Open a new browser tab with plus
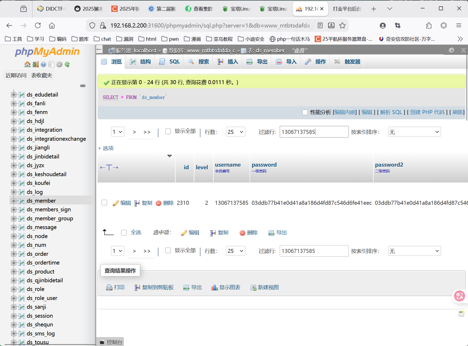The image size is (468, 346). click(x=374, y=9)
